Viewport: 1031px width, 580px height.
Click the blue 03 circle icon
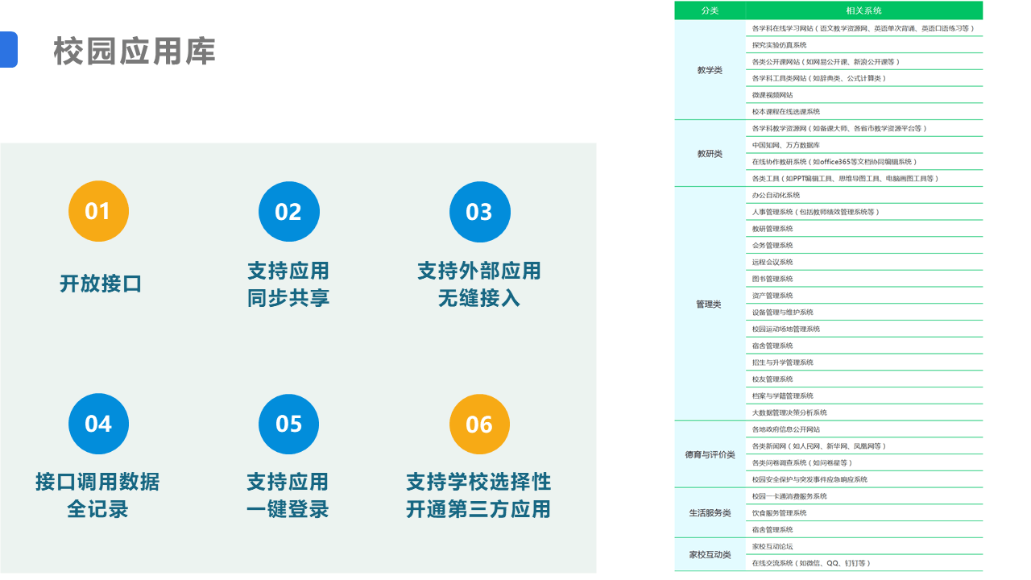coord(479,211)
